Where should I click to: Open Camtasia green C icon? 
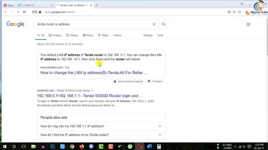[101, 146]
